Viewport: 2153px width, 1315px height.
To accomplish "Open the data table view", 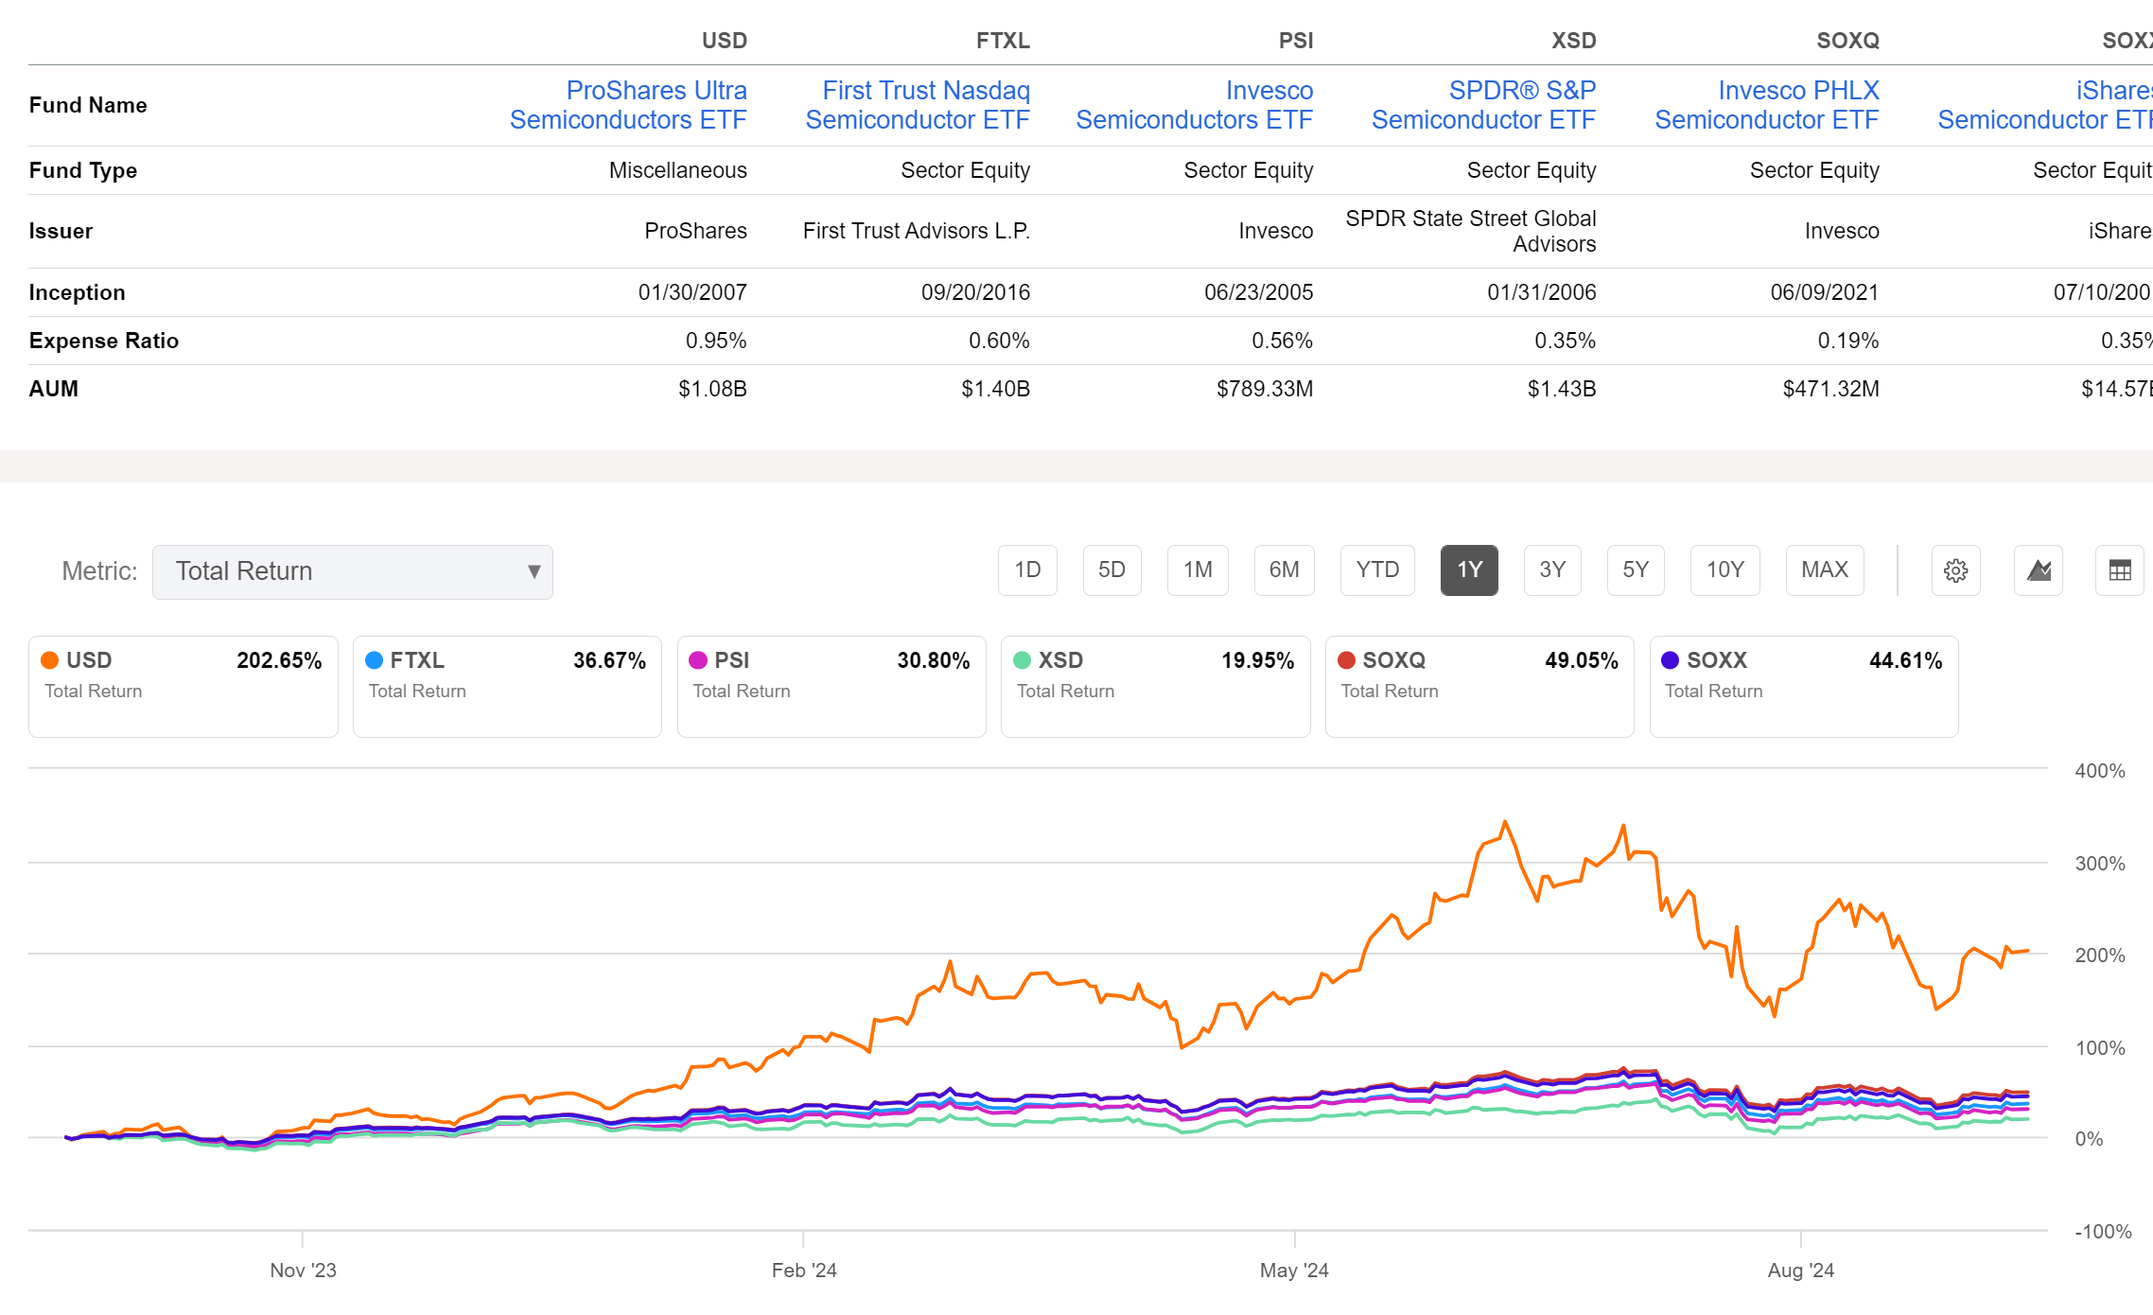I will point(2119,570).
